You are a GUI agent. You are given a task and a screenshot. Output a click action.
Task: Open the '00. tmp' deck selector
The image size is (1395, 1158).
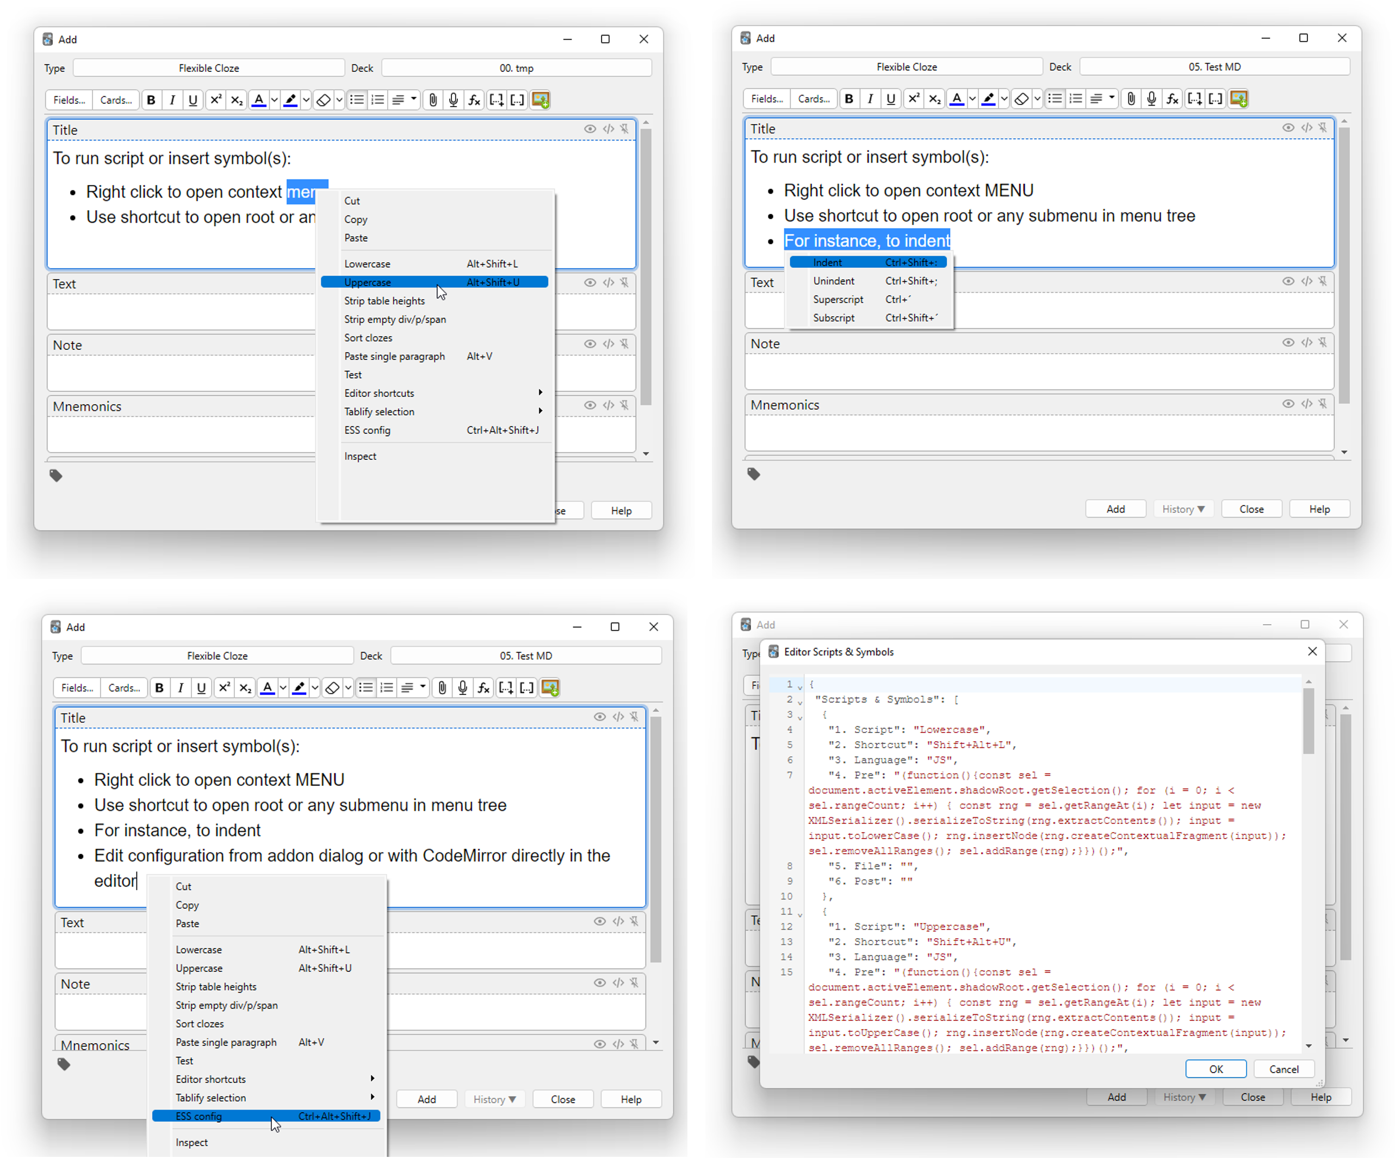tap(516, 68)
